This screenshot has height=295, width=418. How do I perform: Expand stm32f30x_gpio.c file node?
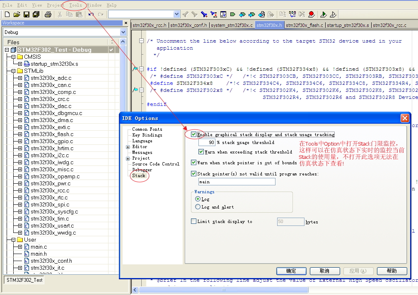pos(20,141)
